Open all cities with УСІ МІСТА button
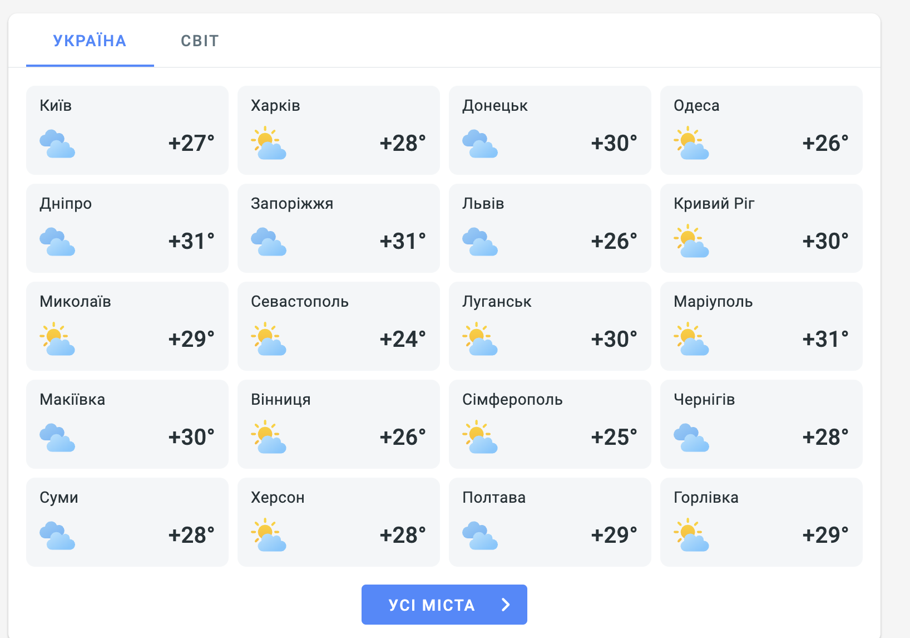This screenshot has width=910, height=638. click(444, 605)
